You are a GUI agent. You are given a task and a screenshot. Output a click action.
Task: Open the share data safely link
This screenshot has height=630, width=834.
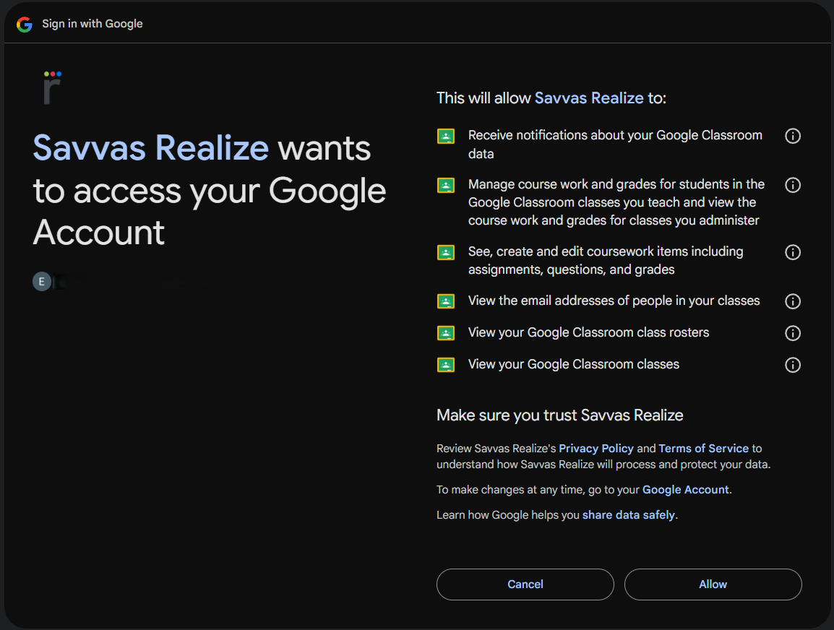(628, 515)
